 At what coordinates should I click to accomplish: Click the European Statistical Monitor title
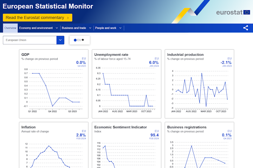click(x=48, y=6)
